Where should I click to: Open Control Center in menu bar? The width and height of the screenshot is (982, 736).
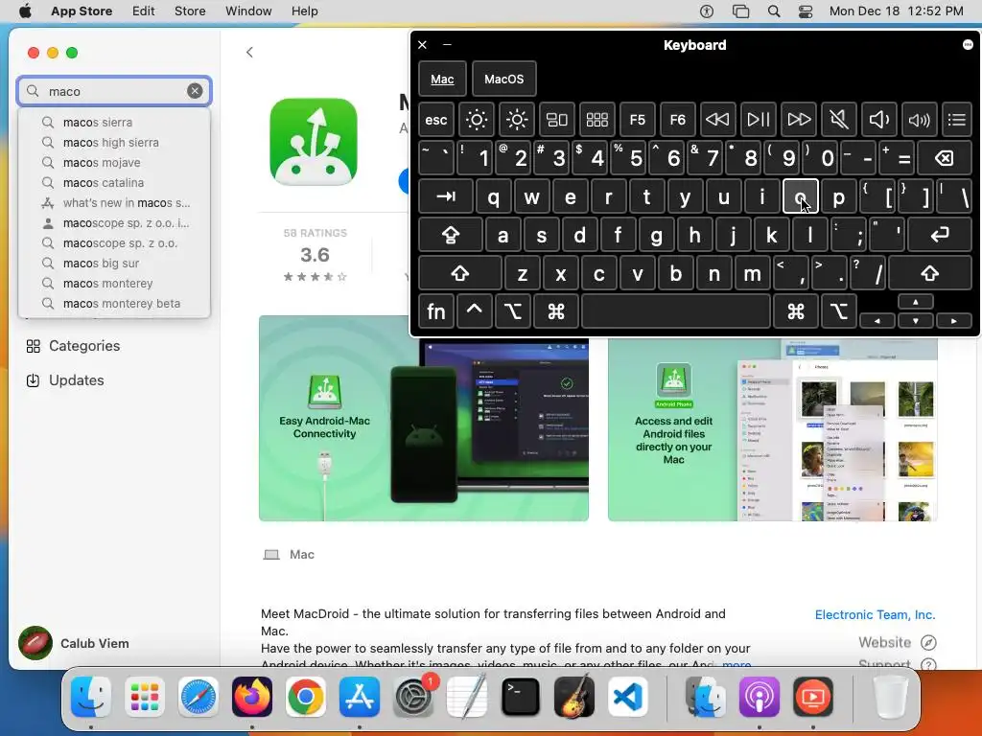tap(806, 11)
